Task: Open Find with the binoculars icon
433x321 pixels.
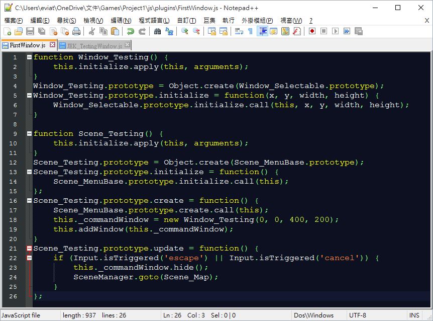Action: (157, 31)
